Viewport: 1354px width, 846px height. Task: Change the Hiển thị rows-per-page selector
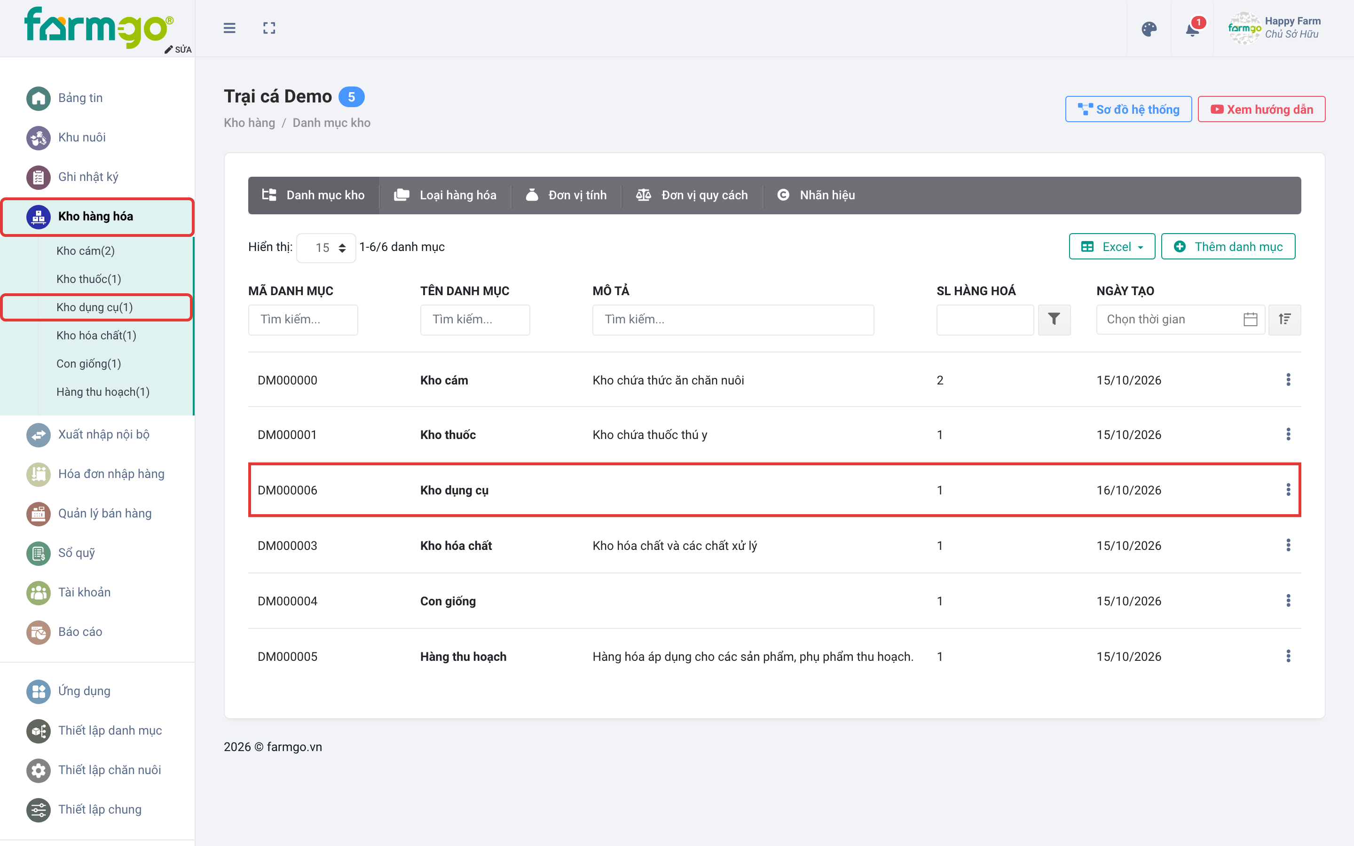click(326, 248)
